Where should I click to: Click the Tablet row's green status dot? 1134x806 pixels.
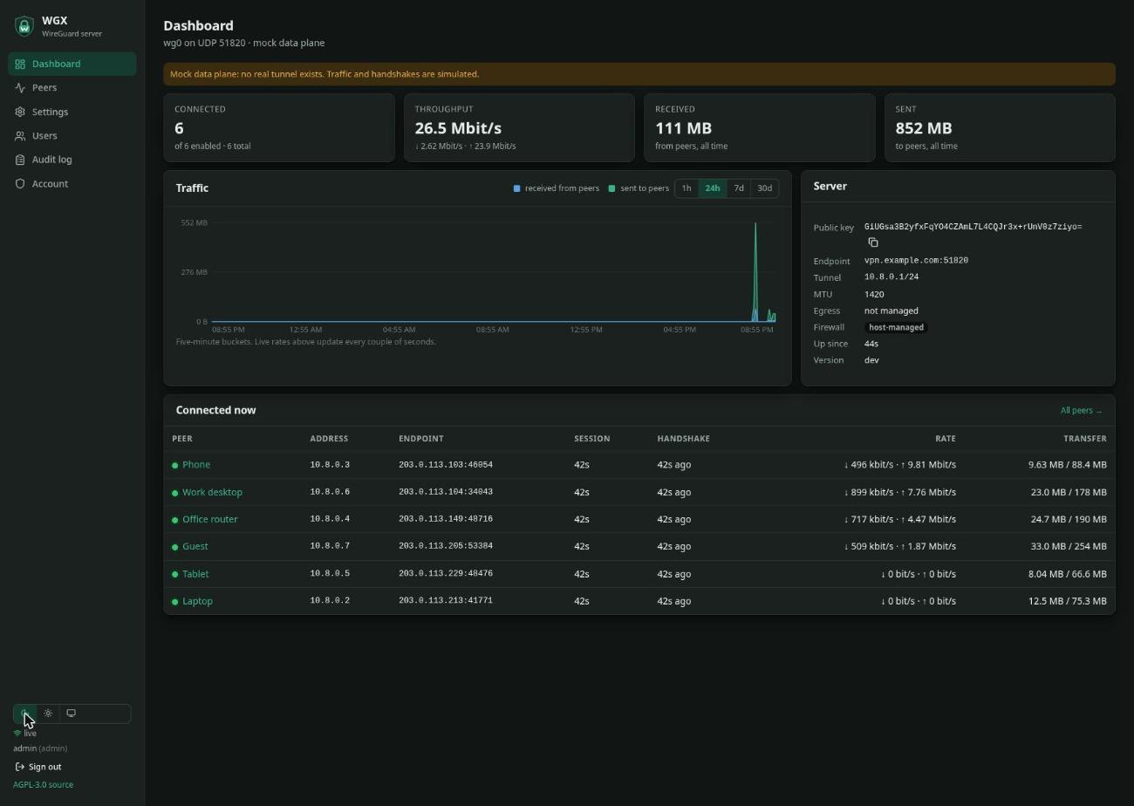[x=175, y=574]
